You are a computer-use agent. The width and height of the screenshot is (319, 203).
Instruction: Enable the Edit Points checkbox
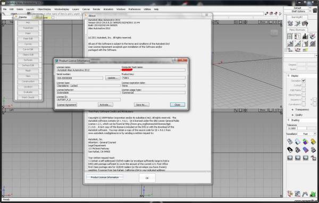click(x=304, y=90)
